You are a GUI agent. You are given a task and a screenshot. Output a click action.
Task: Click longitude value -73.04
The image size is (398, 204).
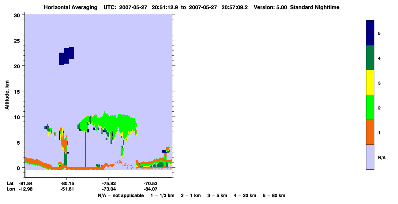(x=108, y=189)
